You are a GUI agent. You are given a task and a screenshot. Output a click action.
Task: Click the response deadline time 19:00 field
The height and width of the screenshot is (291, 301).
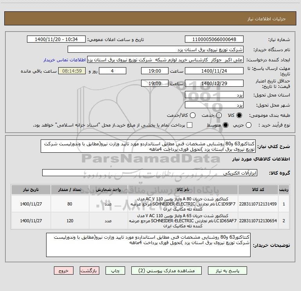[x=155, y=71]
